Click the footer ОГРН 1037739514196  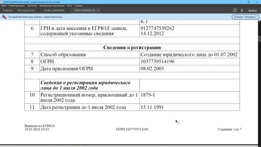(132, 129)
